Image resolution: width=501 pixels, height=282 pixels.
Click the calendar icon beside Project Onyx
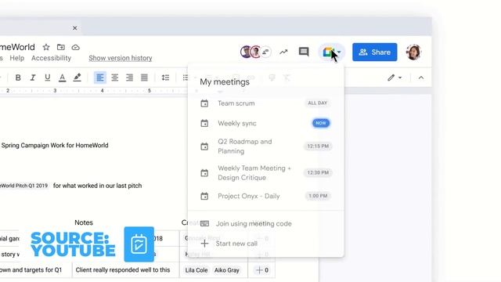coord(204,196)
